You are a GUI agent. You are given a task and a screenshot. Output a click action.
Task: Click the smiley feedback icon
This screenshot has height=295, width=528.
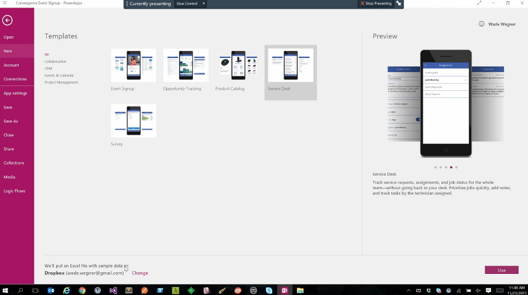[482, 24]
